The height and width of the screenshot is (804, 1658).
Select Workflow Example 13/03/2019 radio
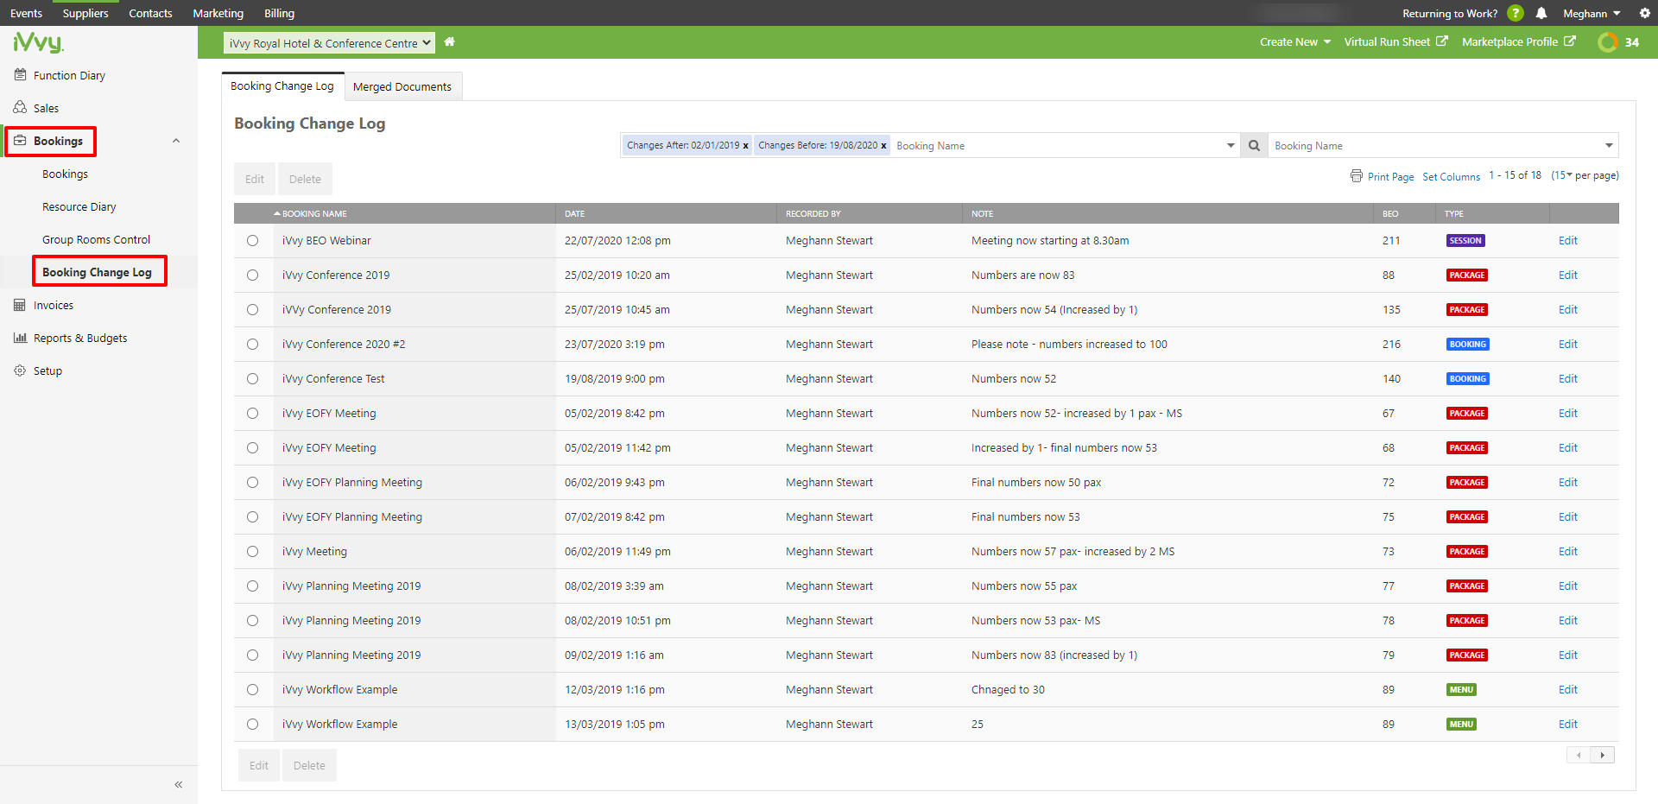pos(252,725)
